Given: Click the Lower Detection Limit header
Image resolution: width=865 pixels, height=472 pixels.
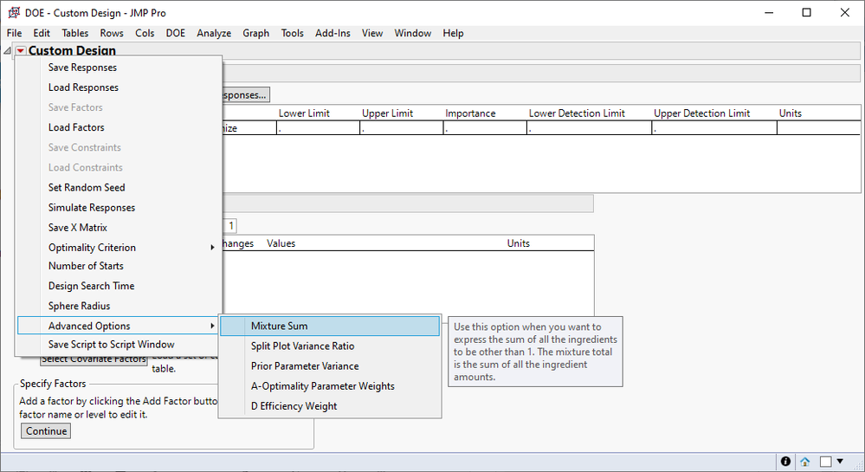Looking at the screenshot, I should pyautogui.click(x=577, y=113).
